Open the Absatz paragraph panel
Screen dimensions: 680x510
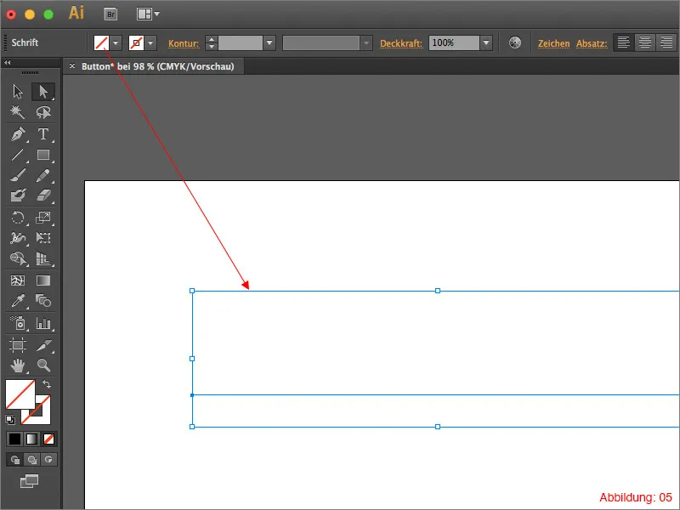coord(592,43)
